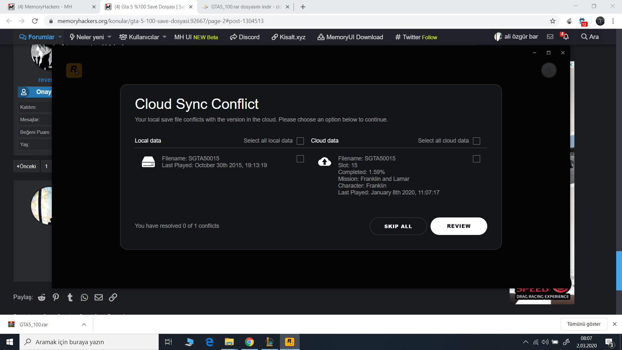The height and width of the screenshot is (350, 622).
Task: Open the Neler yeni menu
Action: pos(87,37)
